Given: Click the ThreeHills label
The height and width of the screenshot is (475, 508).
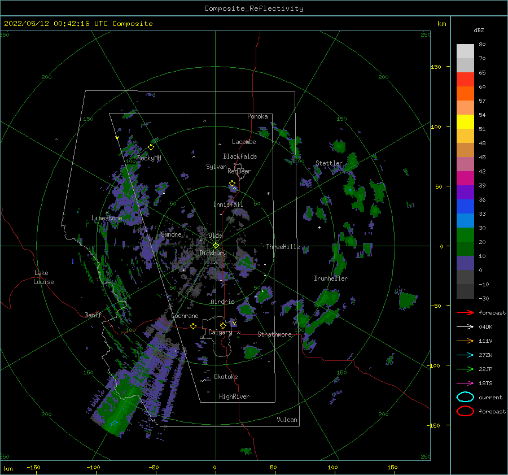Looking at the screenshot, I should click(283, 247).
